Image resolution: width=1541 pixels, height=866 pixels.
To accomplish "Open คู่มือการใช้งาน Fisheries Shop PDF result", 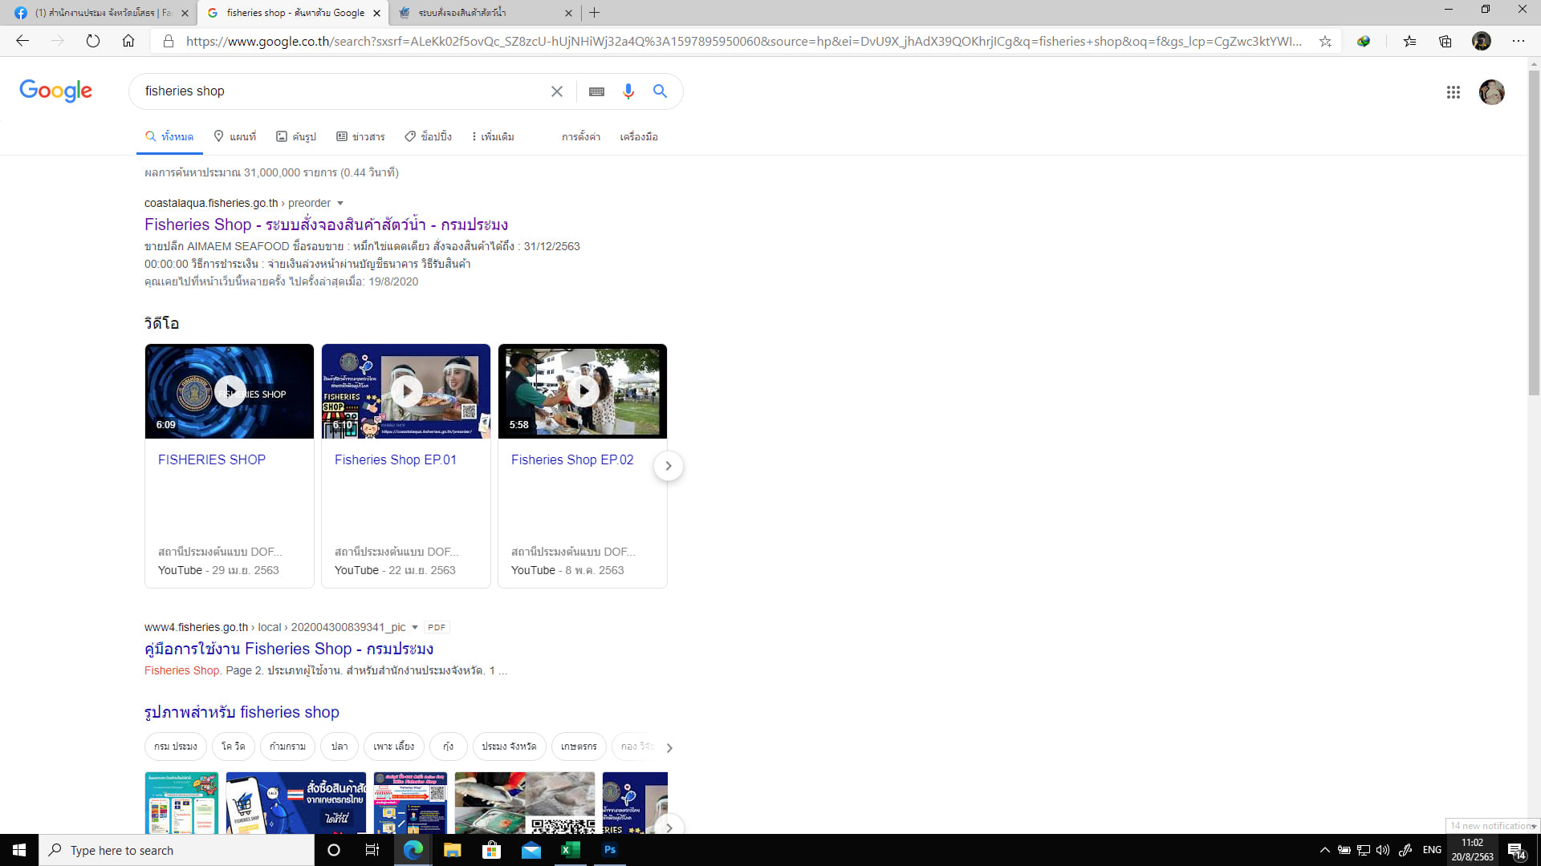I will point(289,649).
